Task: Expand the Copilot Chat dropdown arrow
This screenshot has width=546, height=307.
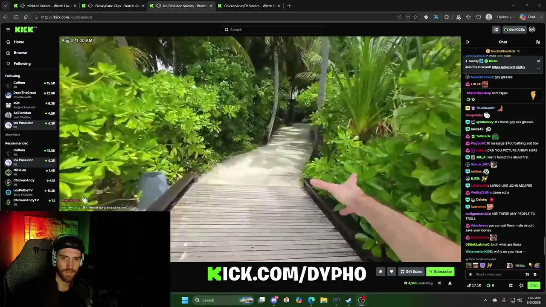Action: pyautogui.click(x=540, y=17)
